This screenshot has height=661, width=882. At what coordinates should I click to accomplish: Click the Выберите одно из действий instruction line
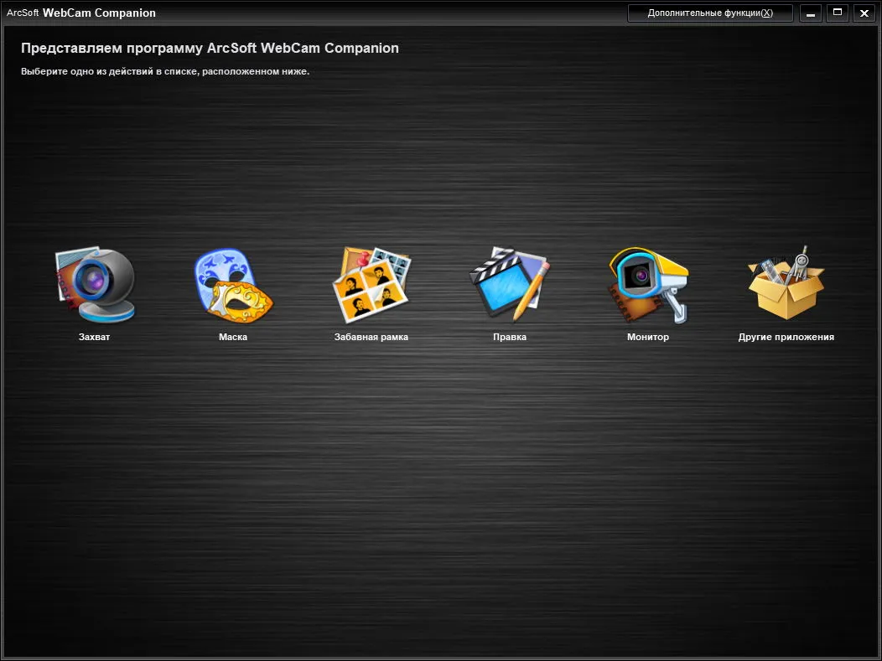(165, 71)
